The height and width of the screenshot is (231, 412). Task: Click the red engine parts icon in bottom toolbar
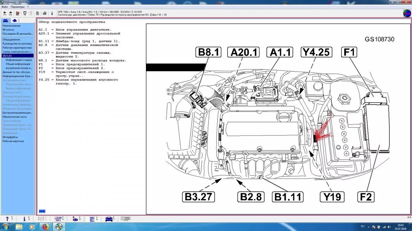(x=75, y=219)
